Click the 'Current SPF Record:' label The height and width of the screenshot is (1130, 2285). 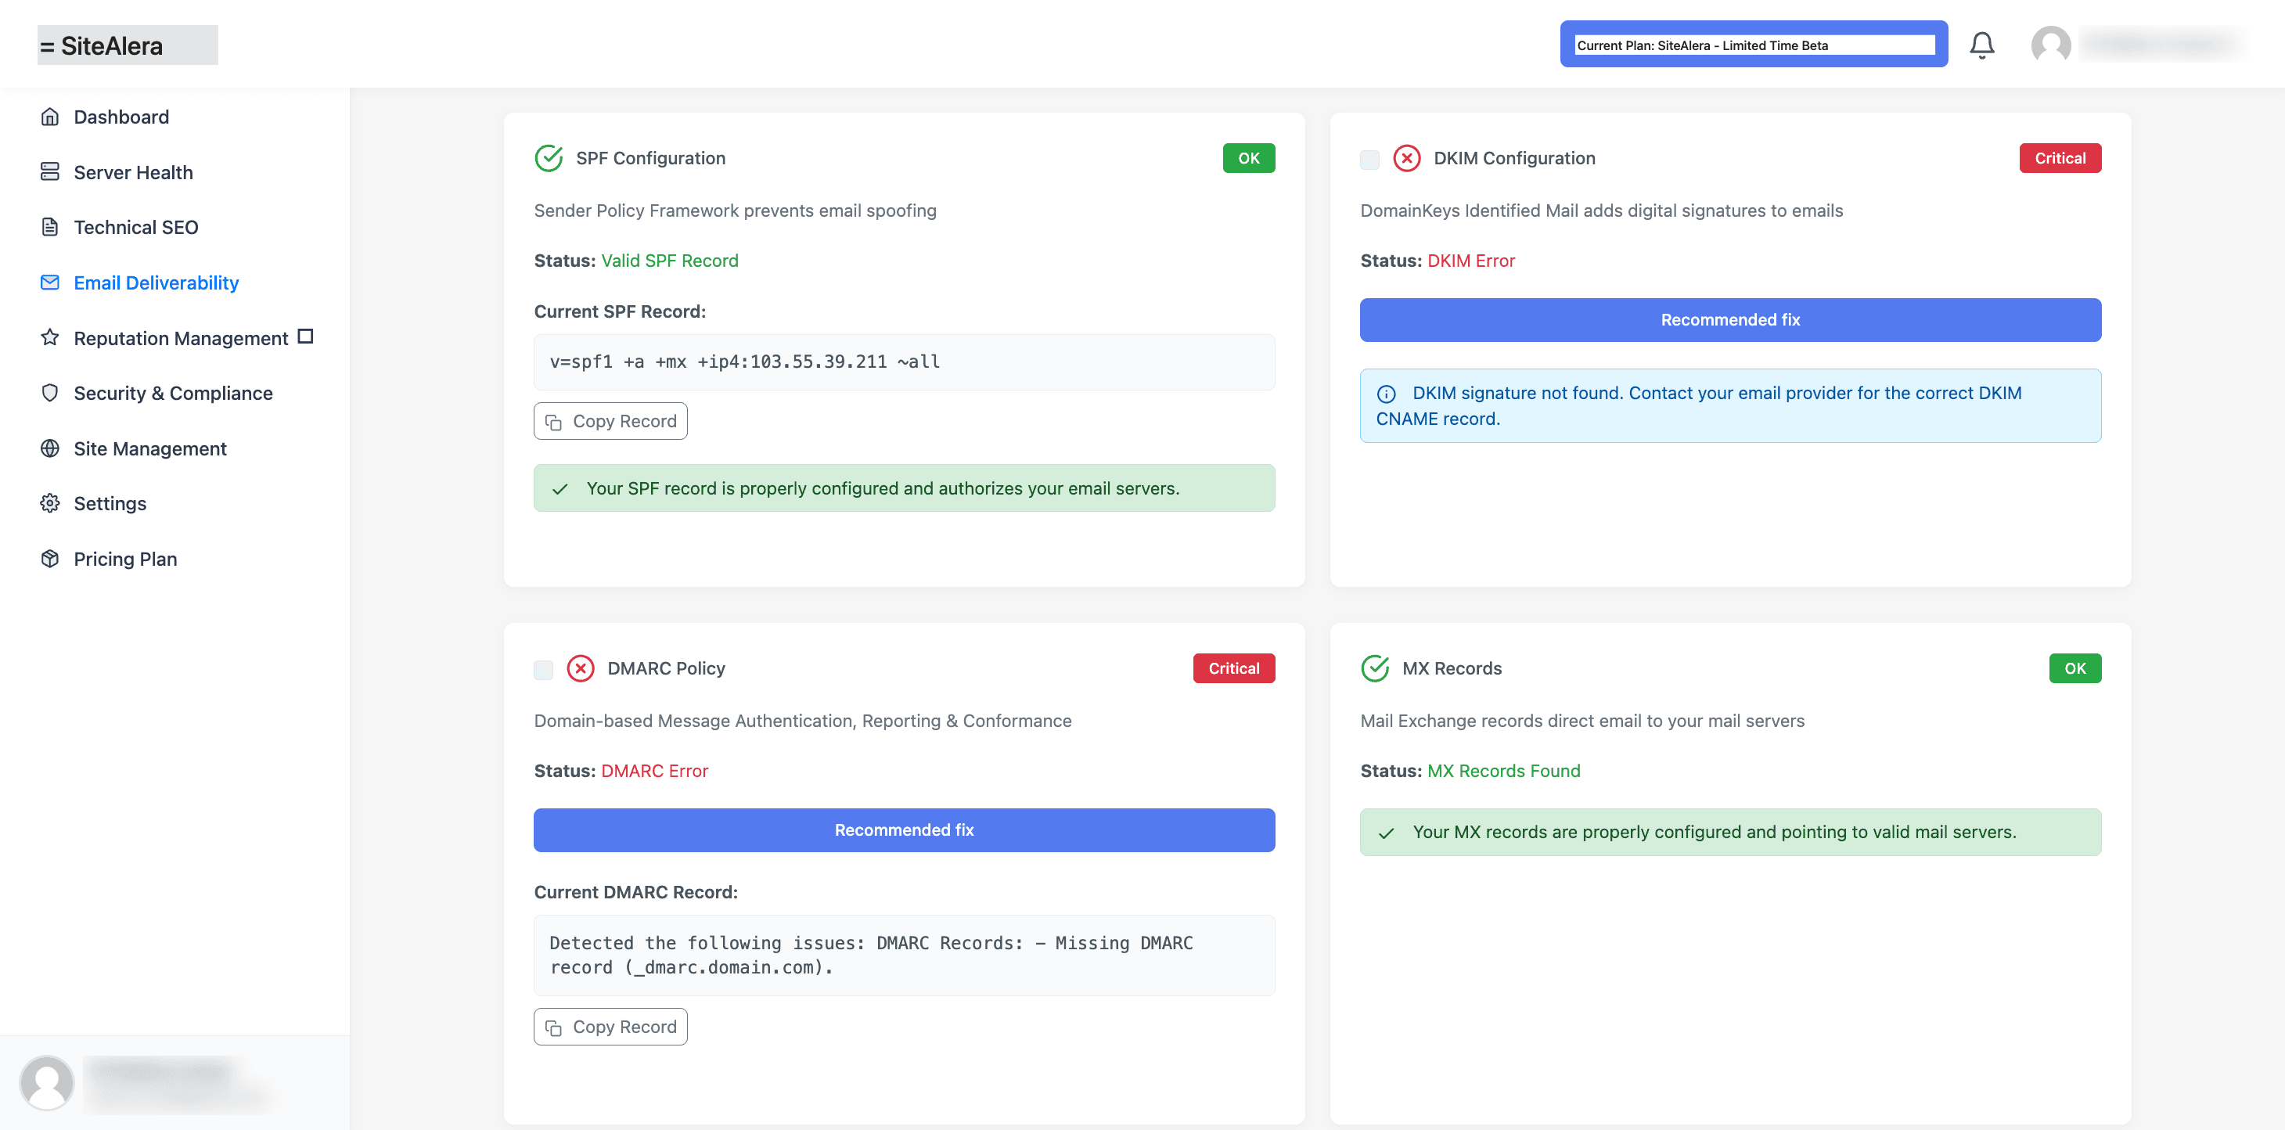coord(619,311)
